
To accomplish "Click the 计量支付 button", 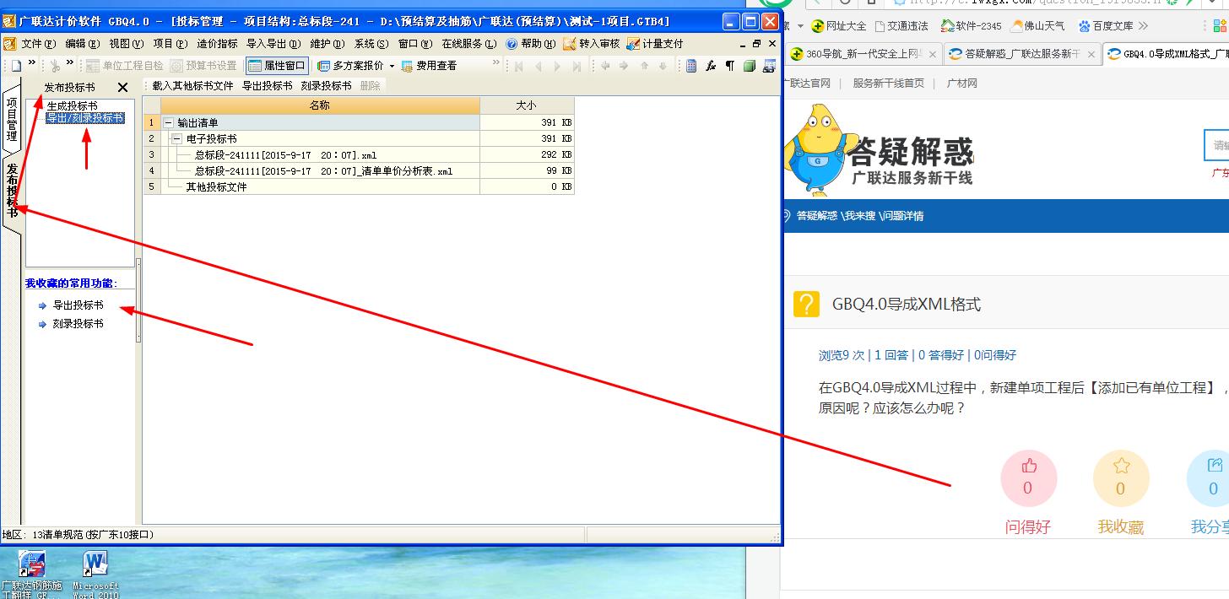I will [x=656, y=44].
